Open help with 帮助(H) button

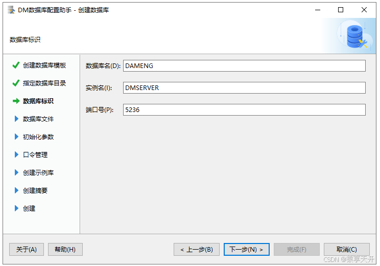65,250
